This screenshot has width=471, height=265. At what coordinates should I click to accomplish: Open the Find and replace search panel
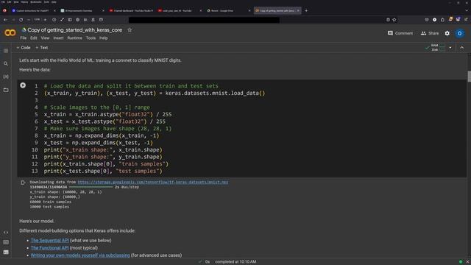(x=6, y=64)
